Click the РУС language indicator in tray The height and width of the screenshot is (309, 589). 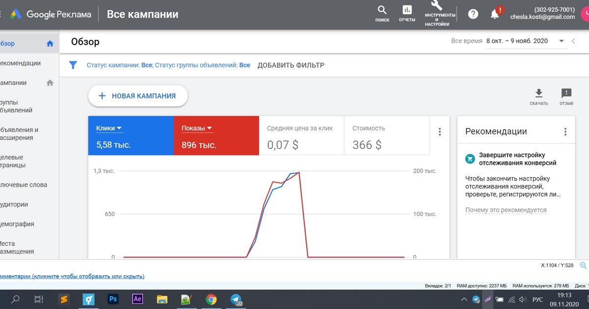pyautogui.click(x=538, y=299)
